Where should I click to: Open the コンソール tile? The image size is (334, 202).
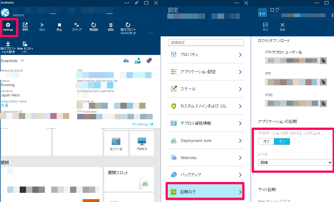click(116, 143)
